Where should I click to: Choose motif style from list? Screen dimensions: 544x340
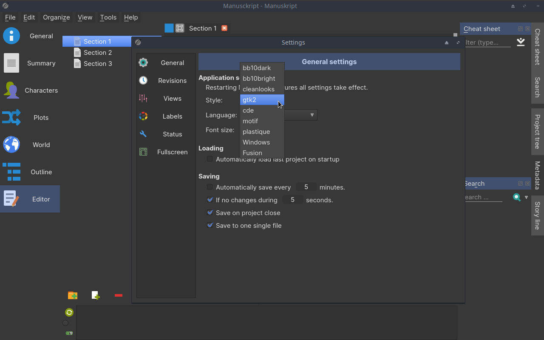pos(262,121)
